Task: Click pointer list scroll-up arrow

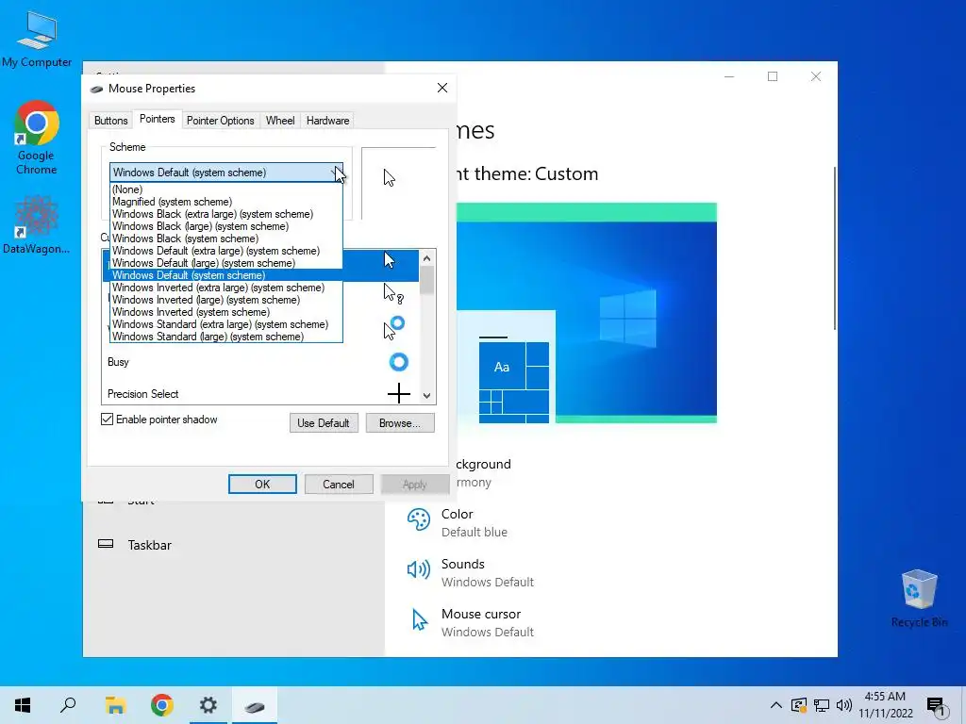Action: click(427, 258)
